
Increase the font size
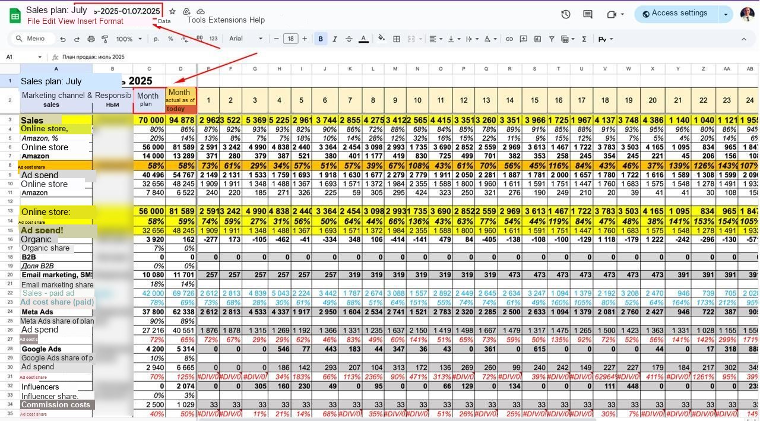click(305, 39)
